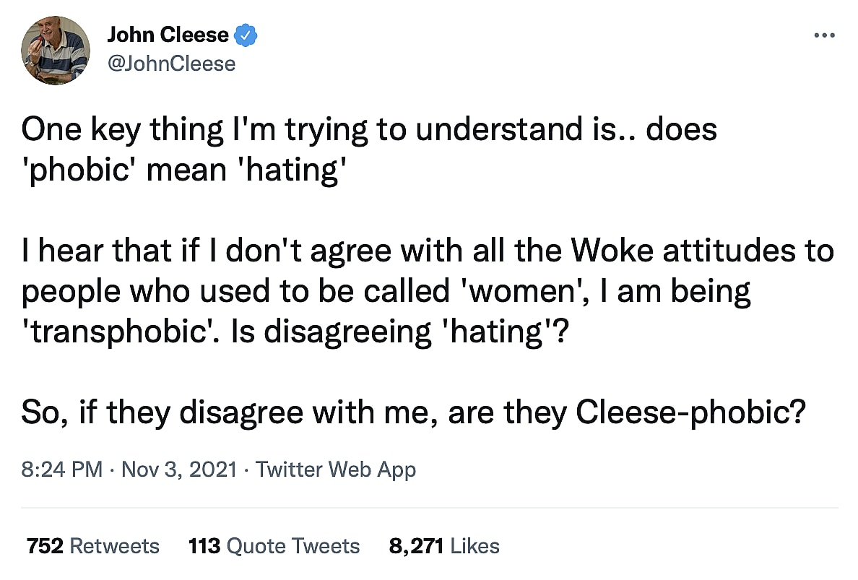
Task: Open John Cleese's profile avatar photo
Action: pos(56,50)
